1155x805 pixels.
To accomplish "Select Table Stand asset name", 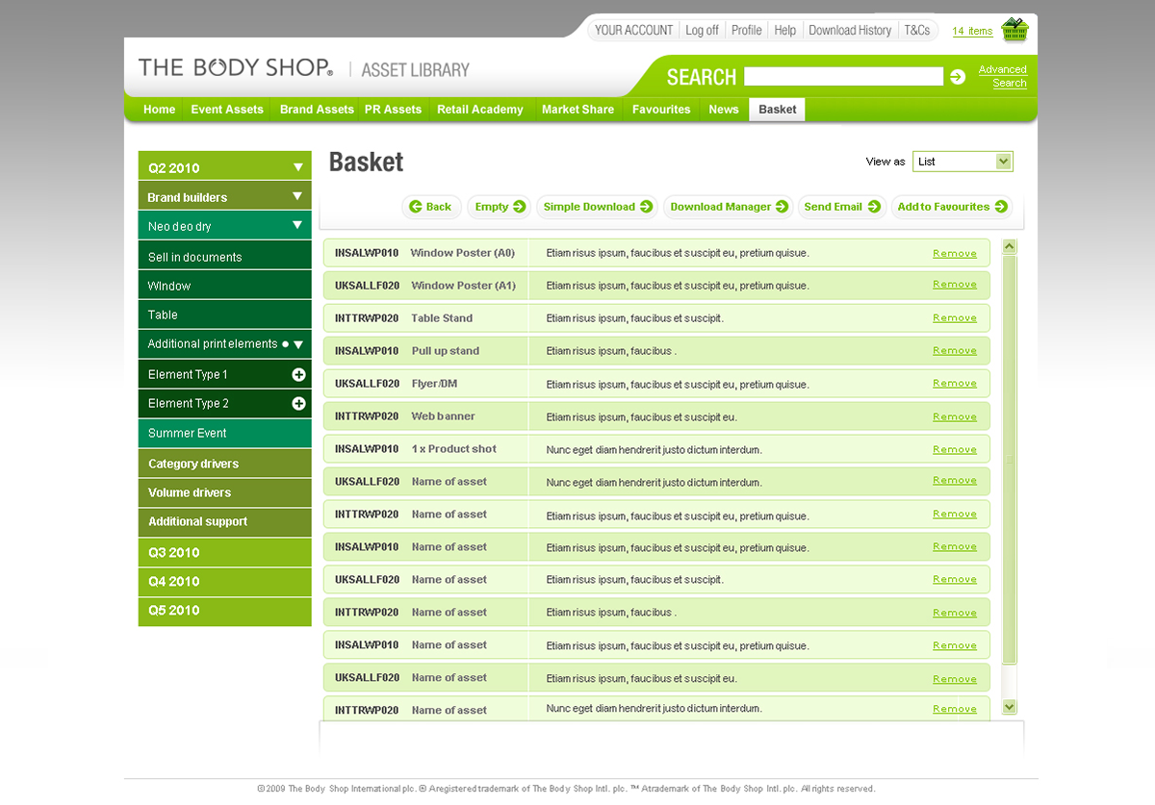I will 442,318.
